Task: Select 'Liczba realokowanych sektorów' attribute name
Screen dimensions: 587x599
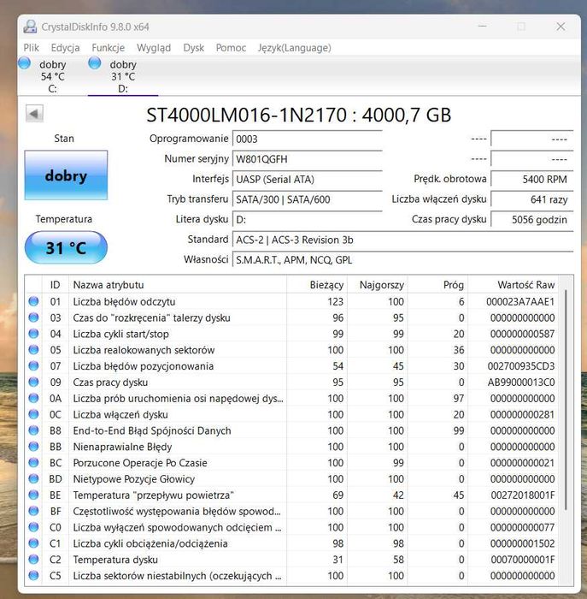Action: point(144,350)
